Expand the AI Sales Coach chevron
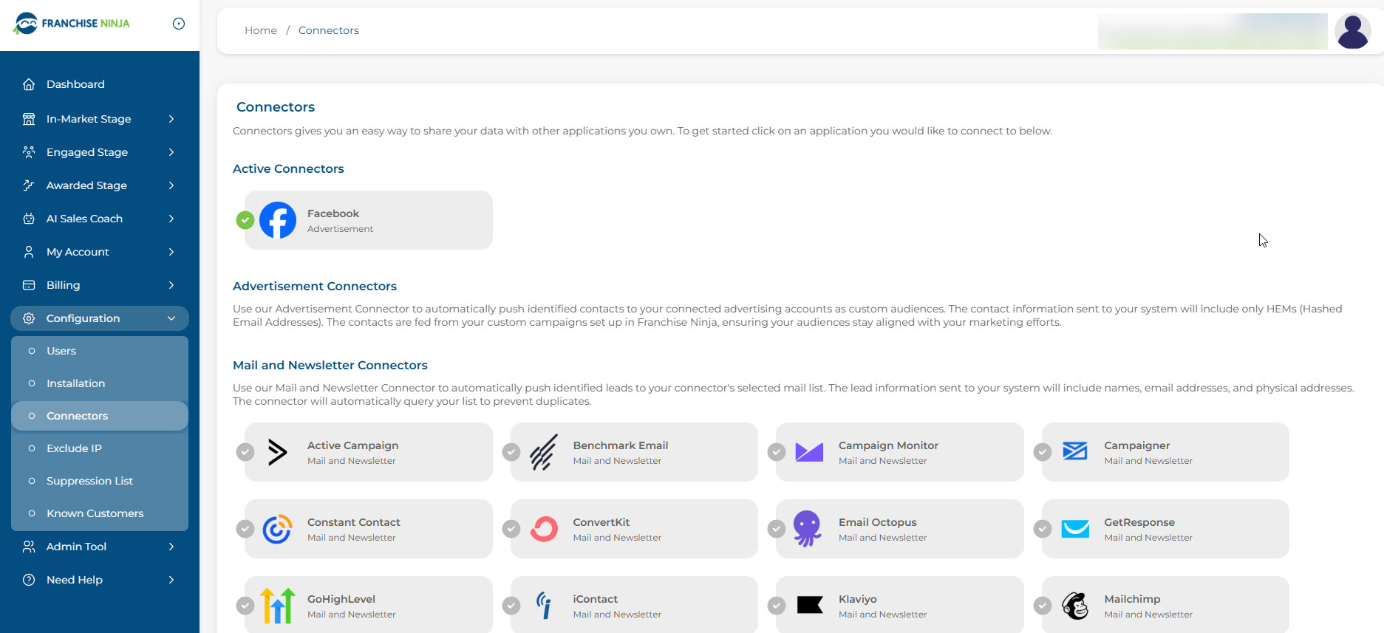 (171, 219)
